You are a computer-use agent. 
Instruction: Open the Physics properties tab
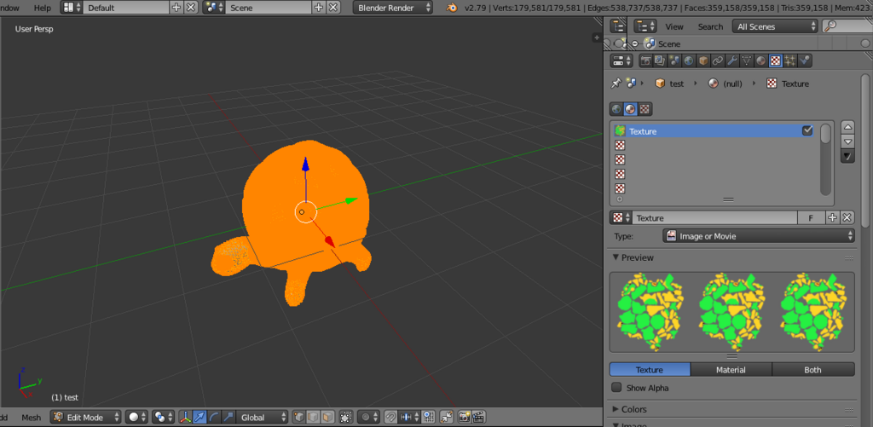pyautogui.click(x=805, y=61)
